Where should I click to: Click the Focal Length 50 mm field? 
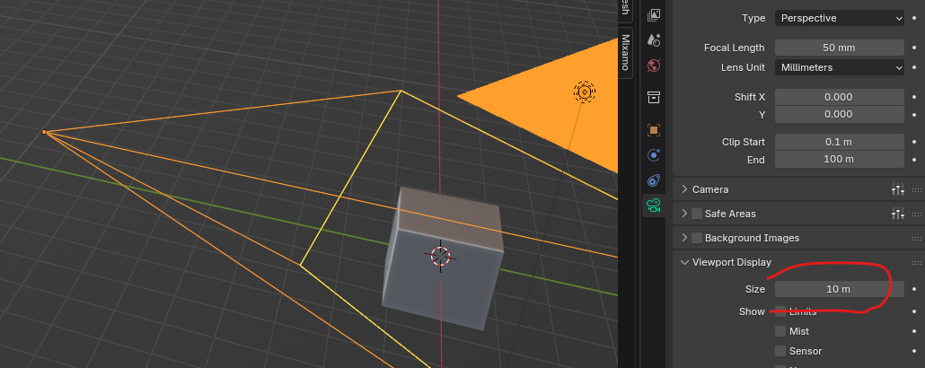coord(840,48)
